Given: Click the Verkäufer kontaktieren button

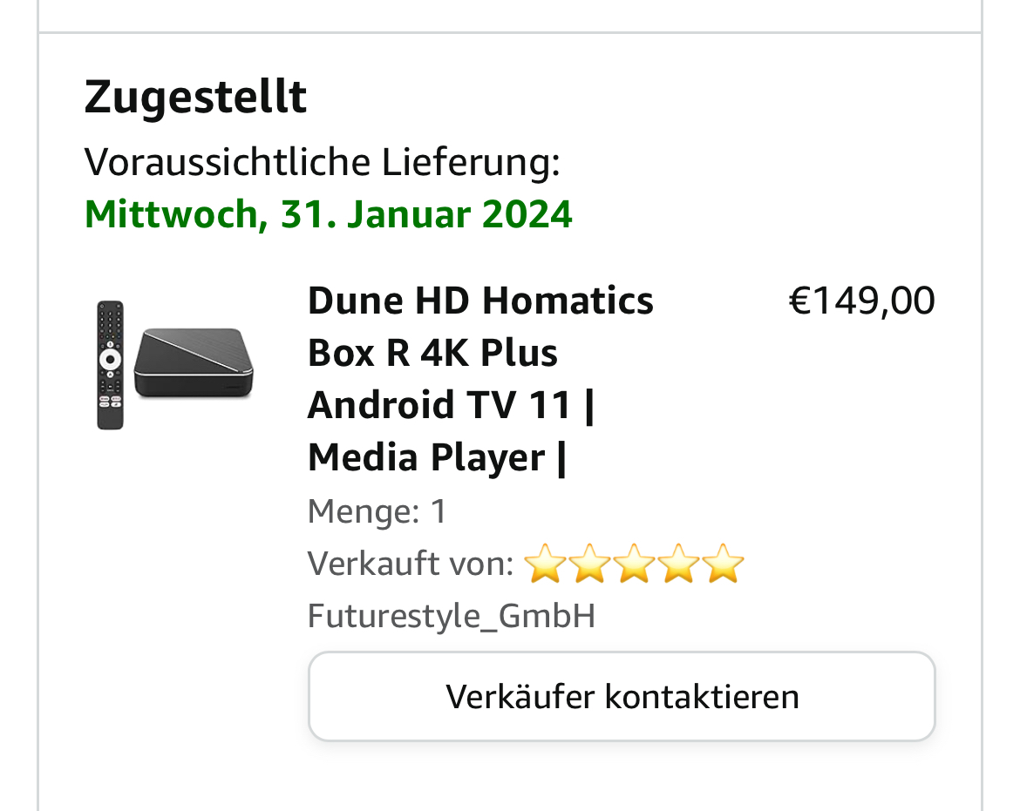Looking at the screenshot, I should click(622, 696).
